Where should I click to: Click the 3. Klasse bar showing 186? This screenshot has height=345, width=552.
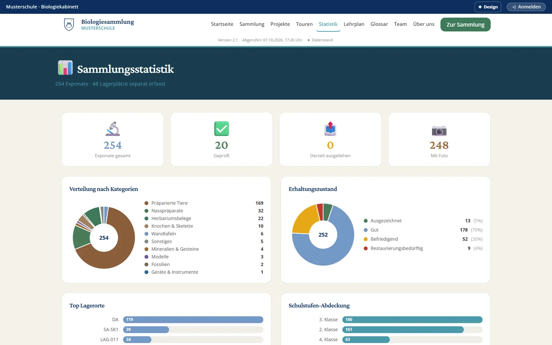click(x=412, y=320)
